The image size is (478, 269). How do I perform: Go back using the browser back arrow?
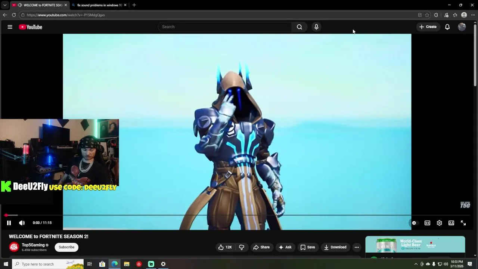coord(5,15)
